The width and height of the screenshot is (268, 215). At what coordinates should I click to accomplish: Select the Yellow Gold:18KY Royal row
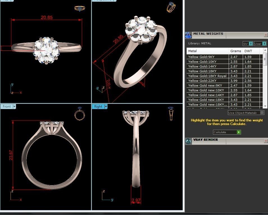click(x=225, y=76)
